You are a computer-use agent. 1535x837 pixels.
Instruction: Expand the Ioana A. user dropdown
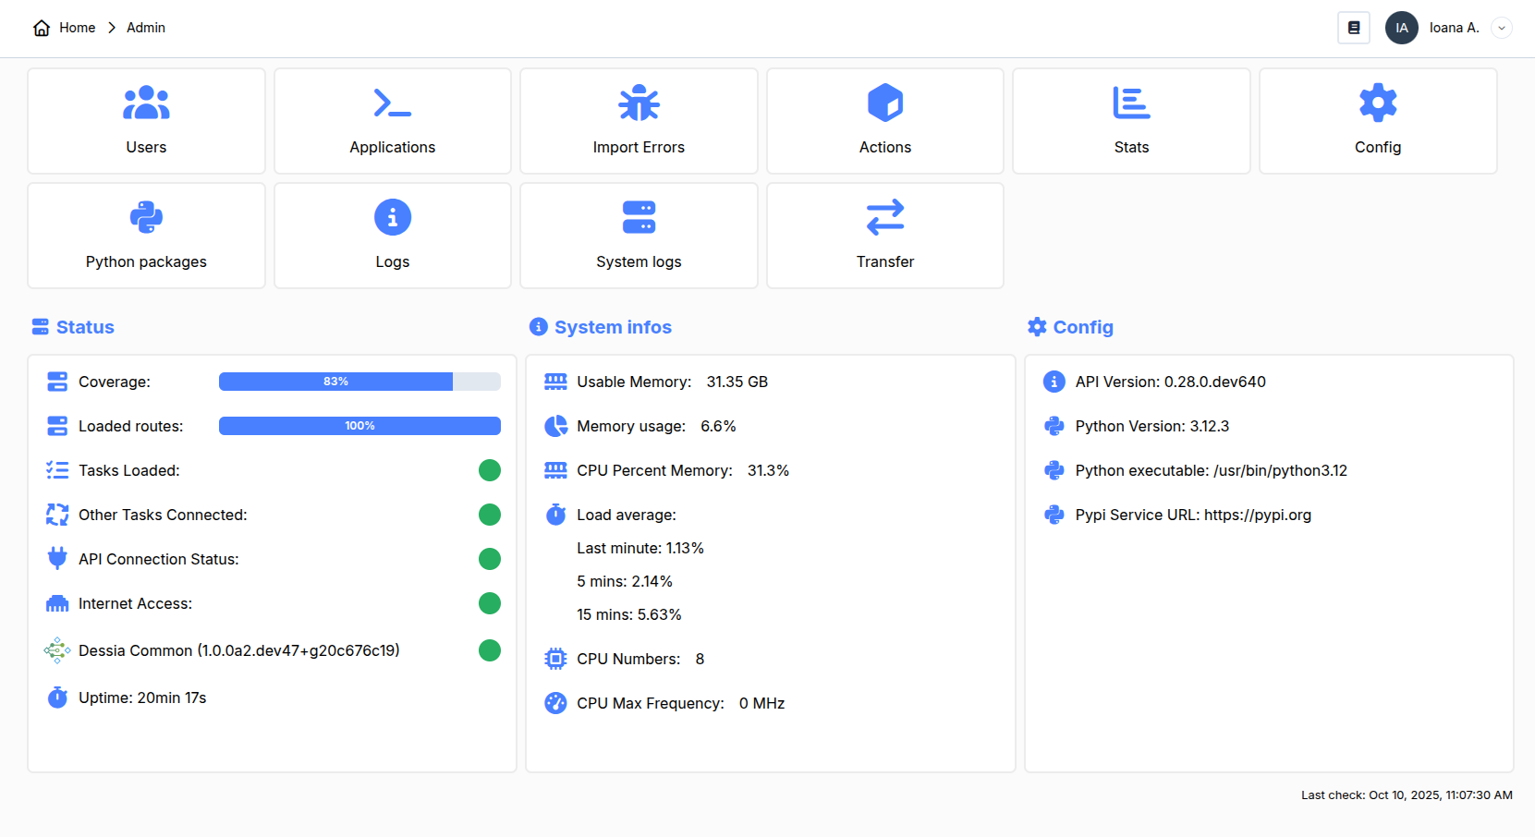[1501, 28]
